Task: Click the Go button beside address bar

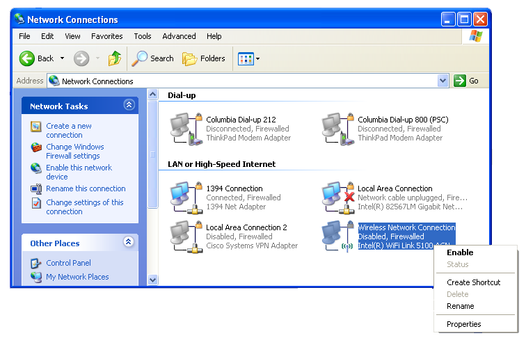Action: [x=467, y=81]
